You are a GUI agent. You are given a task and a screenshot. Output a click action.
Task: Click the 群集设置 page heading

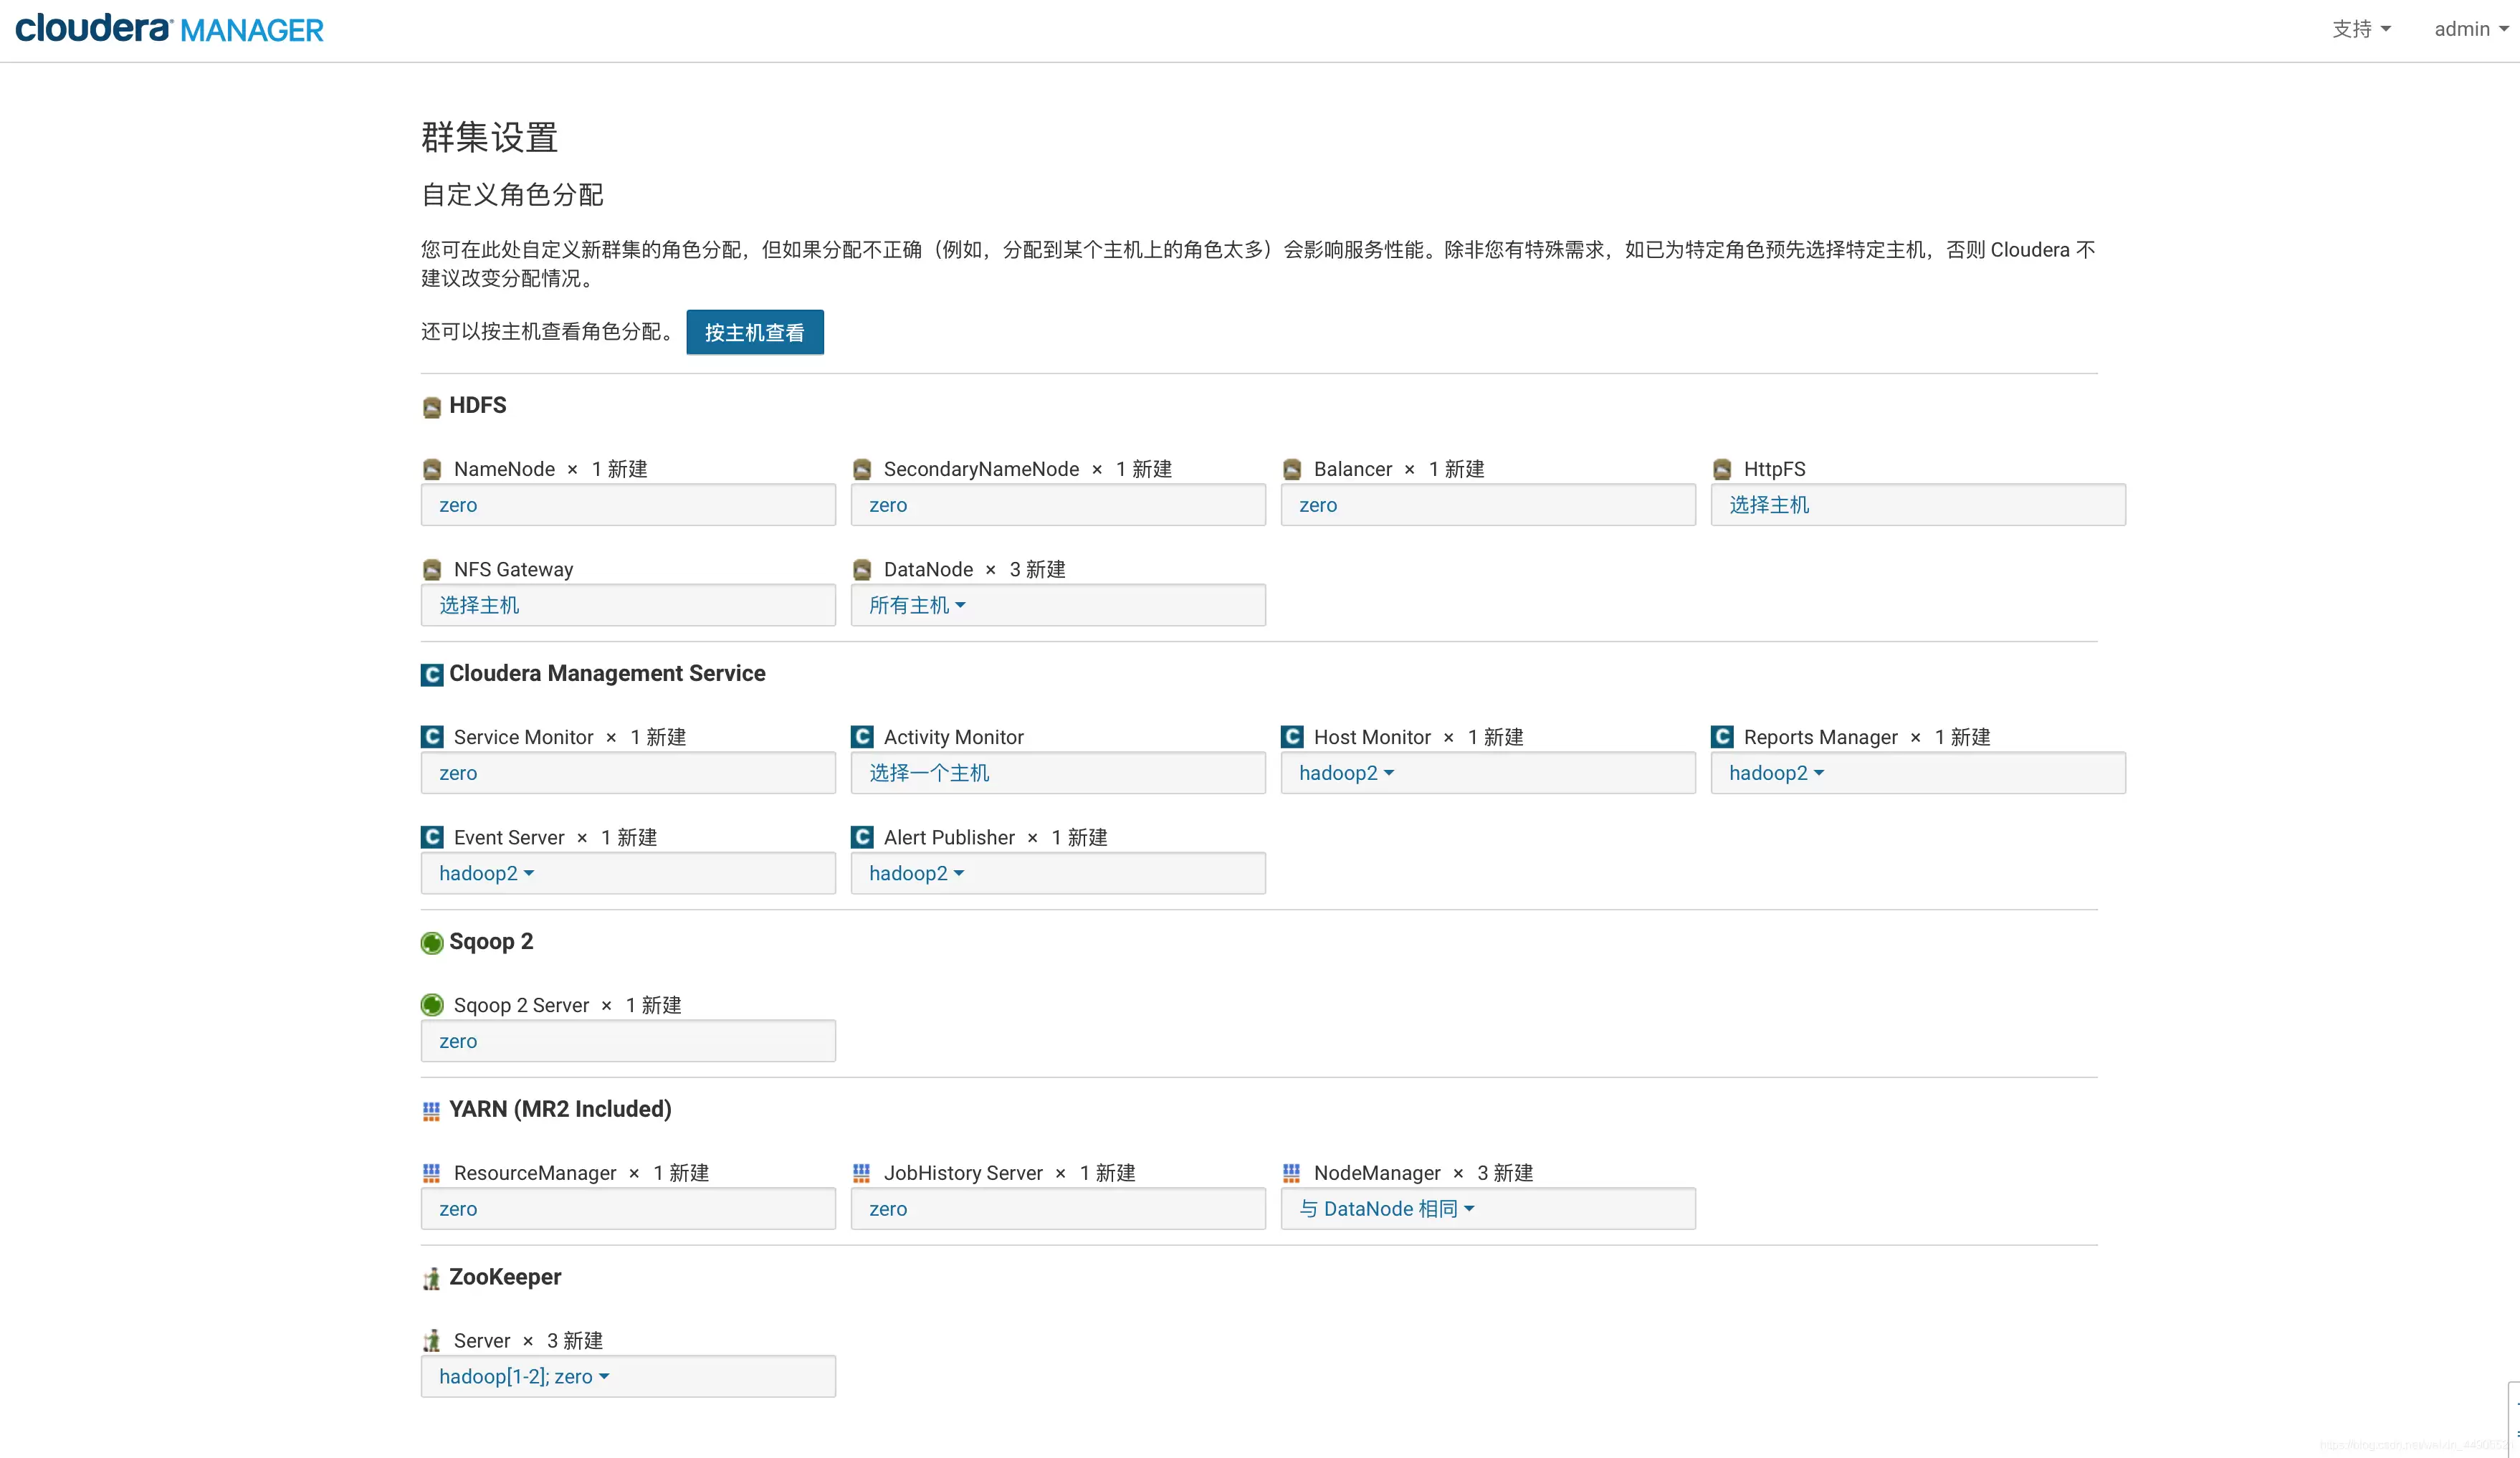(x=489, y=138)
